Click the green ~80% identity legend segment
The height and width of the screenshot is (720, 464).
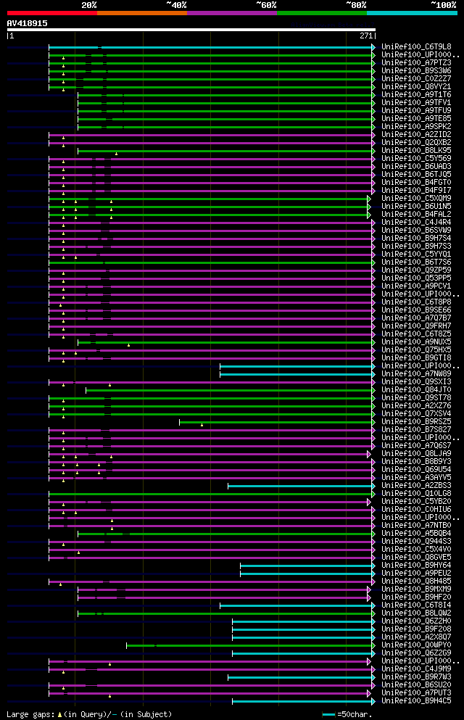(322, 13)
